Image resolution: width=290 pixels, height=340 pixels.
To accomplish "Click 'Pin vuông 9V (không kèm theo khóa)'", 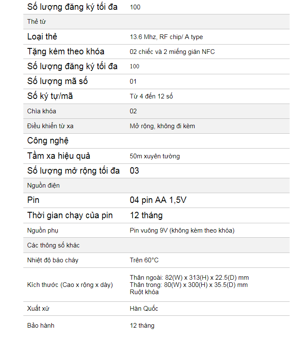I will pos(182,230).
